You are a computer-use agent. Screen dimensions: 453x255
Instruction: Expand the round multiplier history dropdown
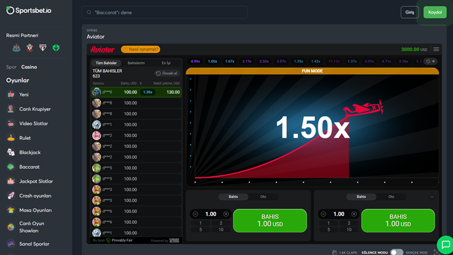431,61
